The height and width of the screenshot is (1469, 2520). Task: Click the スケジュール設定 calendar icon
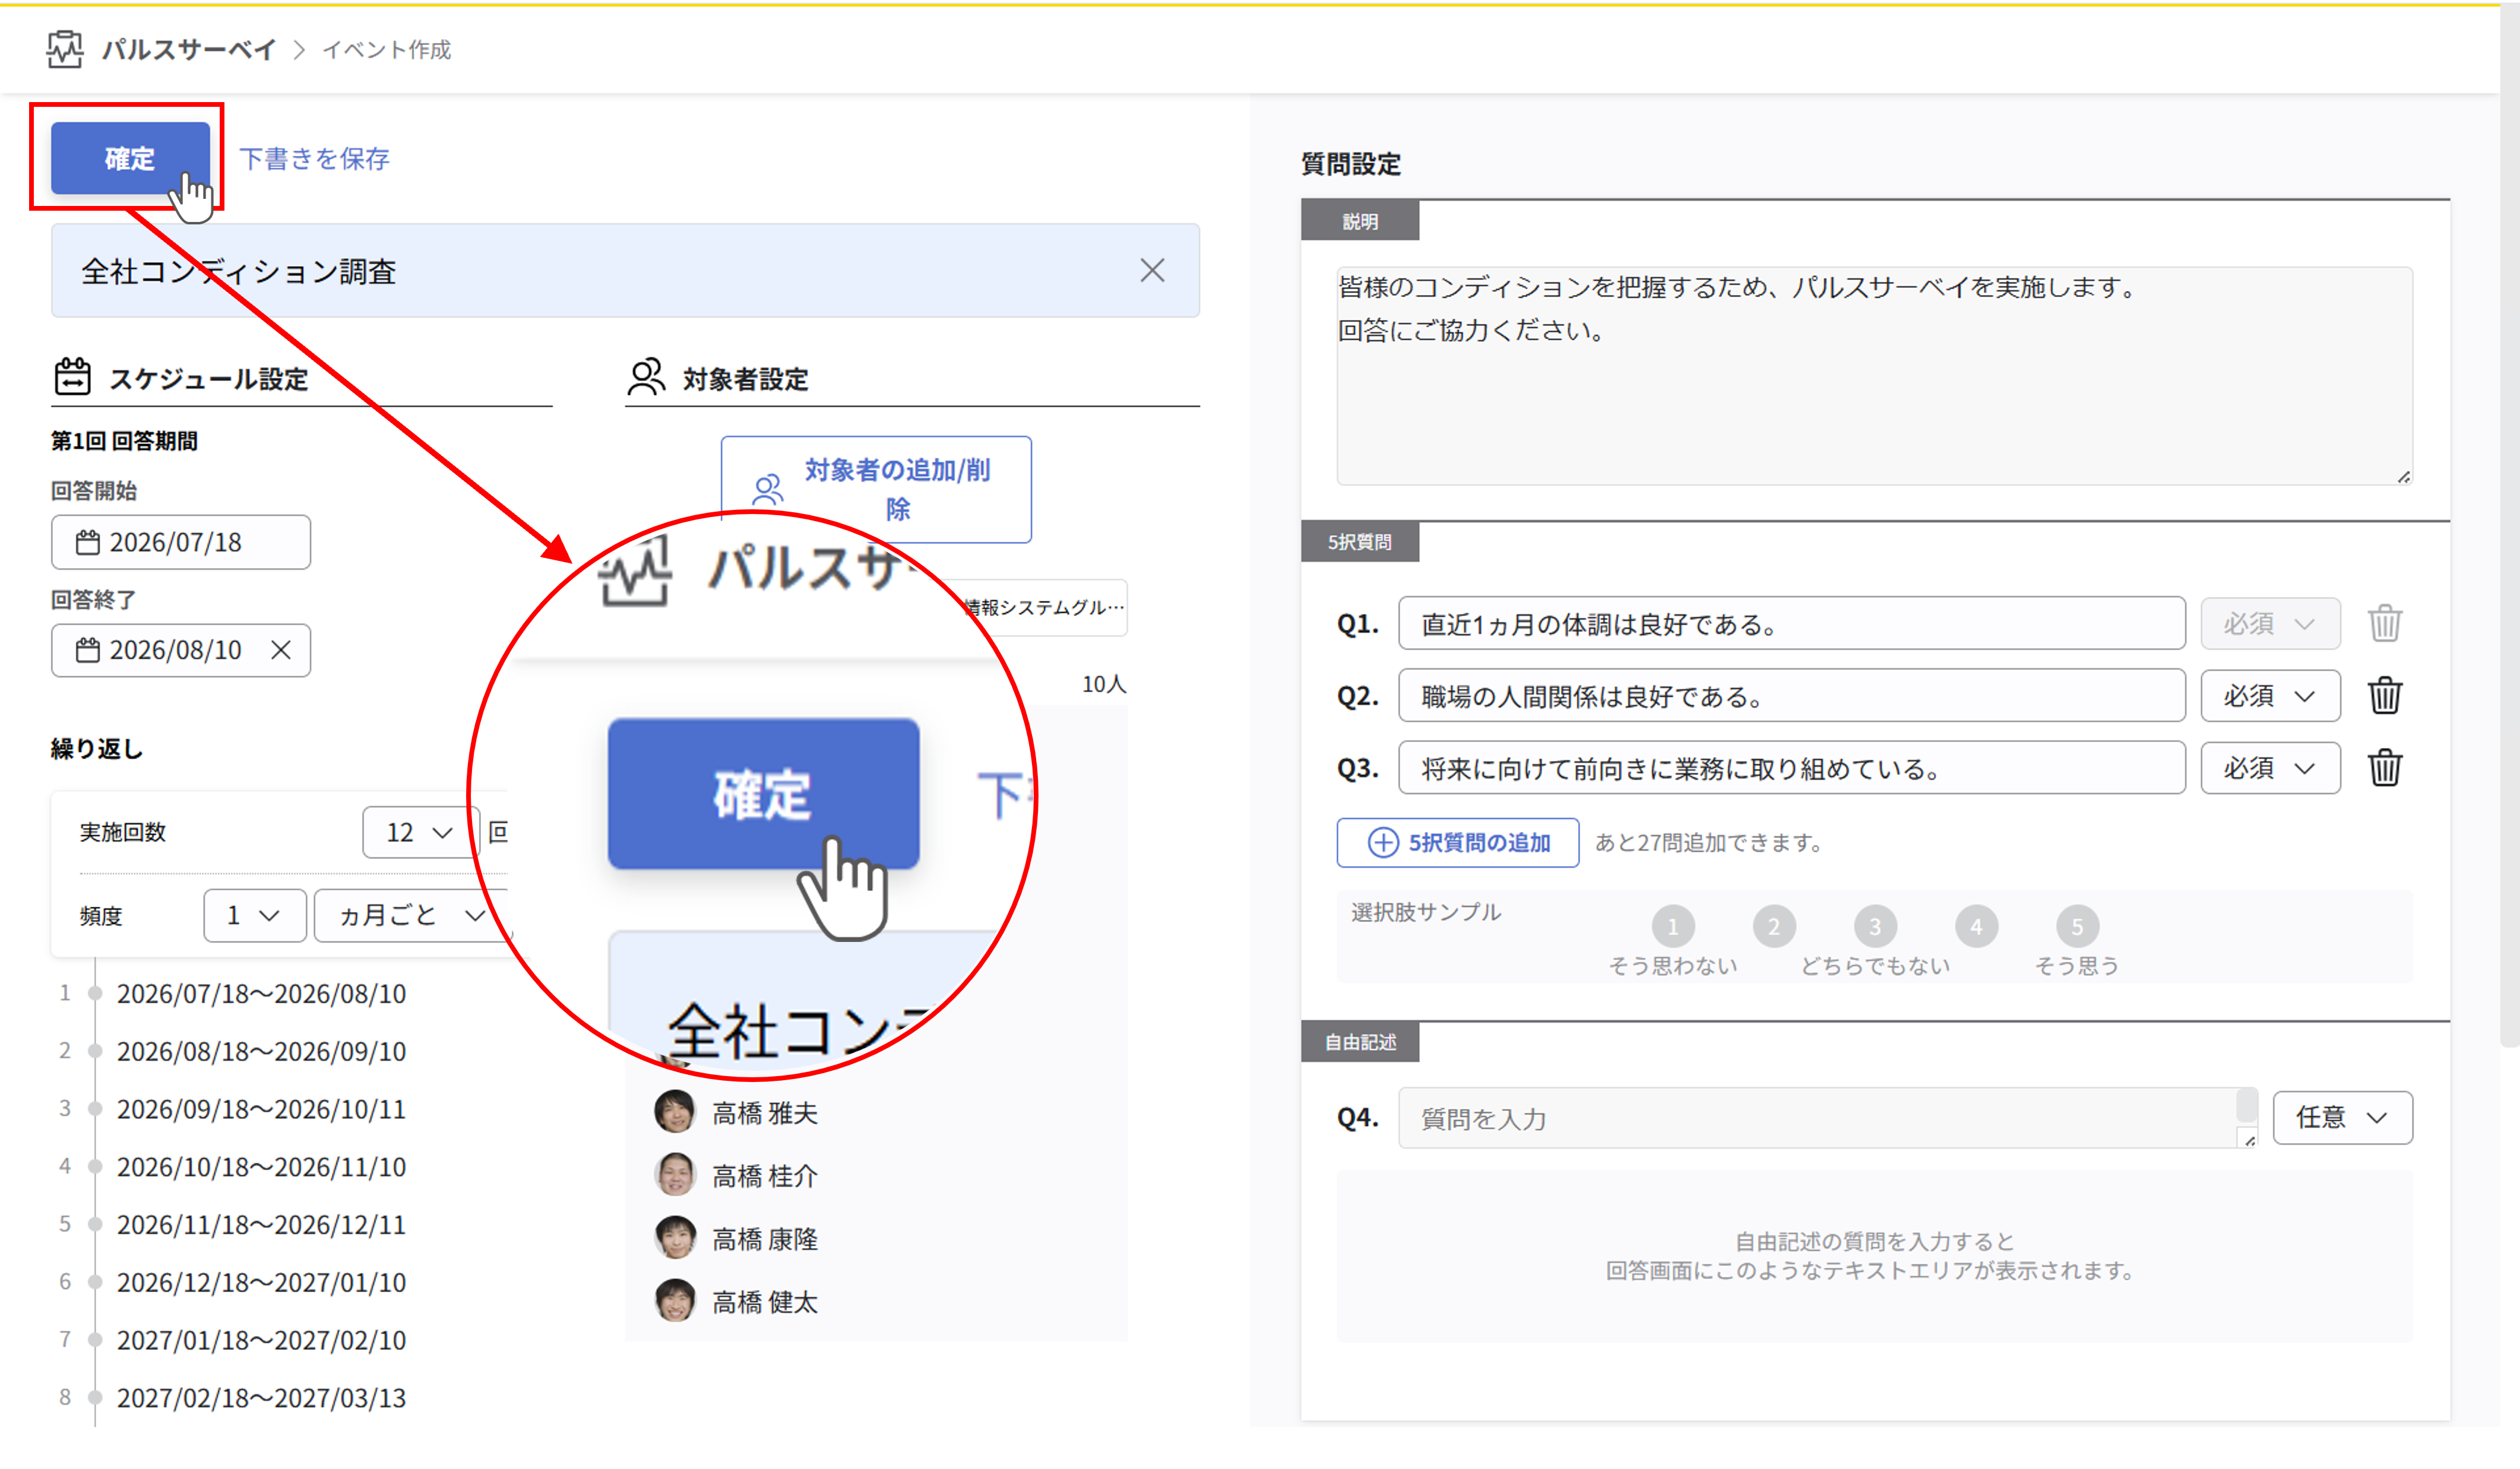point(72,377)
